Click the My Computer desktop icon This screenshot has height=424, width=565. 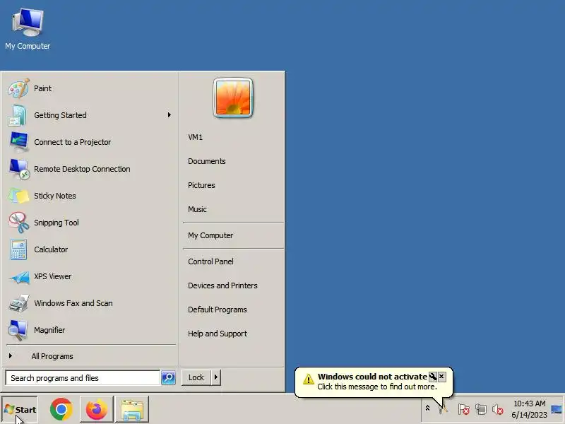tap(28, 23)
